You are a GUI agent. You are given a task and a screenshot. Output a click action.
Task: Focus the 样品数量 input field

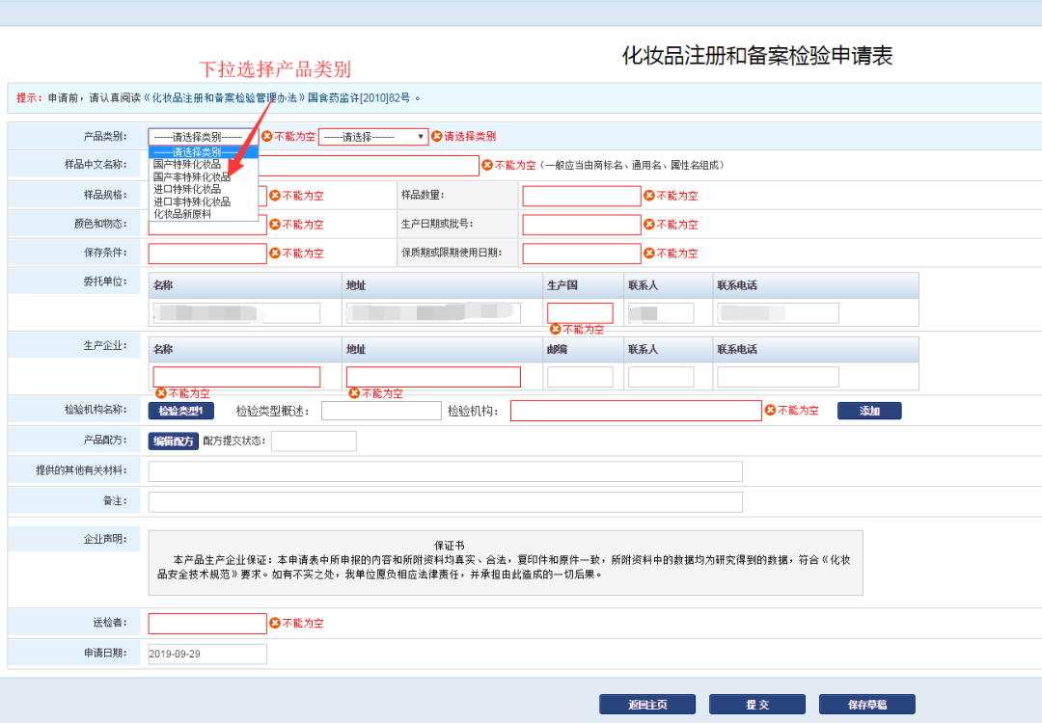581,196
